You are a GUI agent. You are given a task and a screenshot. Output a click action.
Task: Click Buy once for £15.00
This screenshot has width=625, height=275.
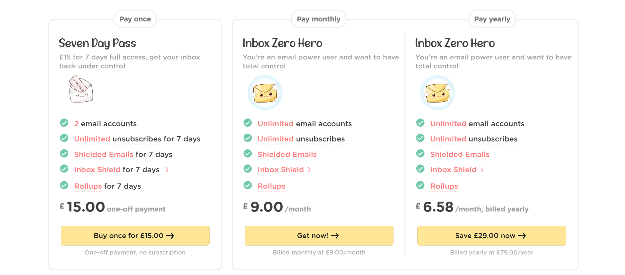click(135, 236)
